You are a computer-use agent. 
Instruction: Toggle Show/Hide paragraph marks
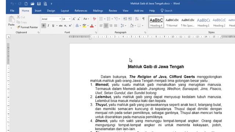click(144, 19)
